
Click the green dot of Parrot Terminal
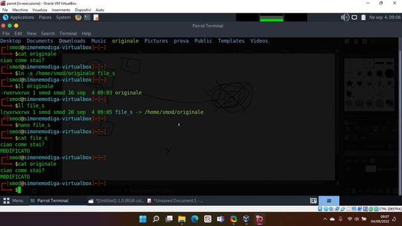10,26
